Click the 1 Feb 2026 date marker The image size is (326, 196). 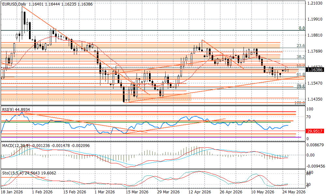point(42,192)
